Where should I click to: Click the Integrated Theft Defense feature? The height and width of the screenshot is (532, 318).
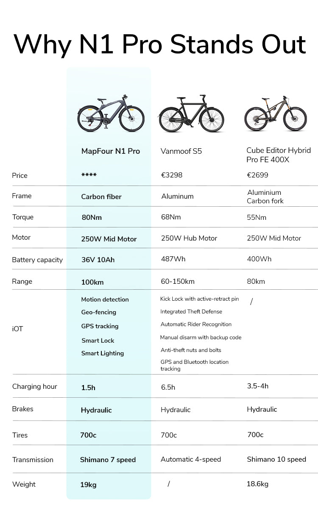[x=191, y=312]
